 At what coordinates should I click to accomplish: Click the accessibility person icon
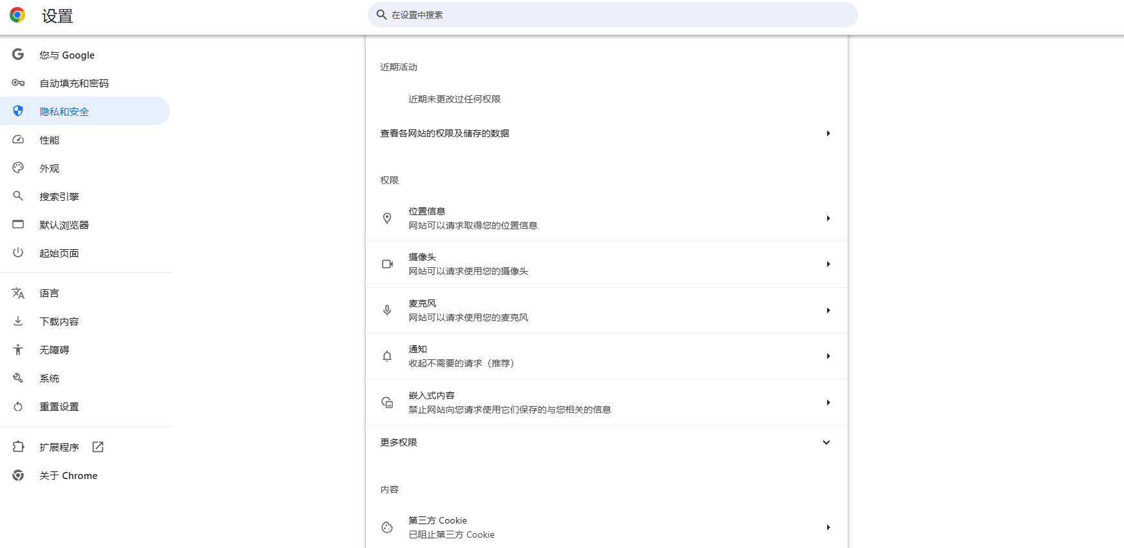coord(18,350)
